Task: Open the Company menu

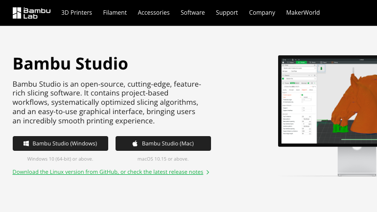Action: click(x=262, y=13)
